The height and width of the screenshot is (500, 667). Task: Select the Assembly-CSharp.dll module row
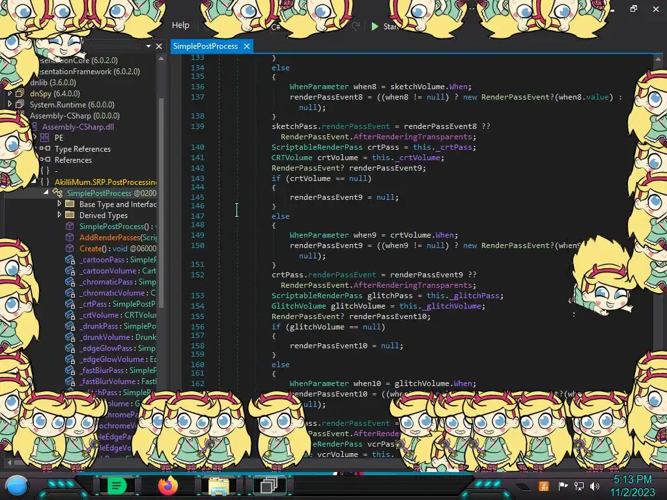tap(78, 127)
